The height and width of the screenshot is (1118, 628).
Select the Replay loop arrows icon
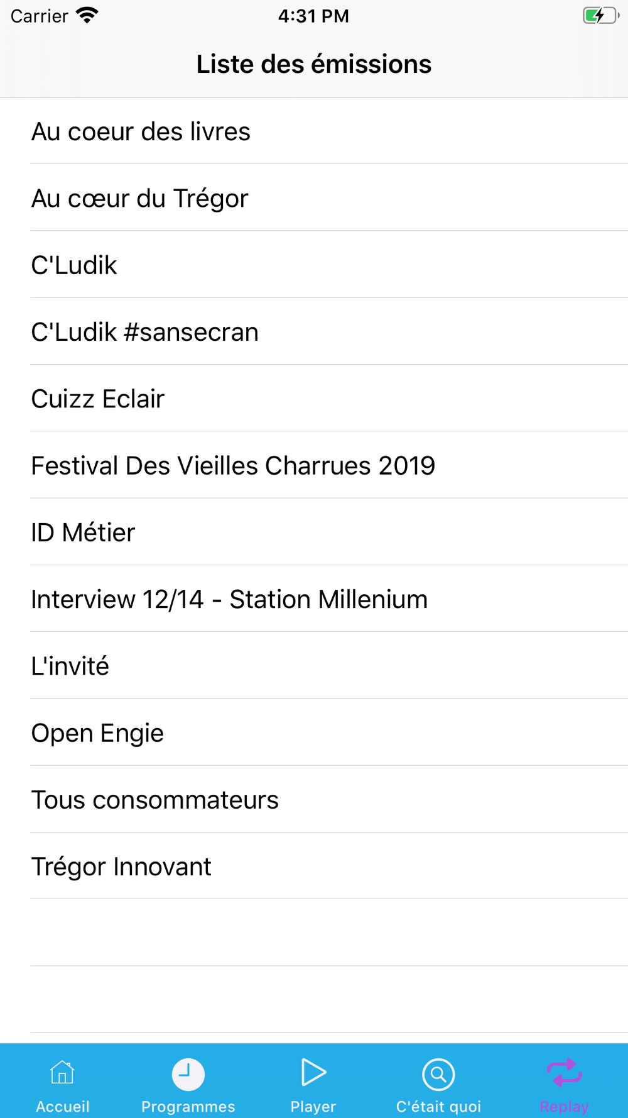tap(564, 1072)
